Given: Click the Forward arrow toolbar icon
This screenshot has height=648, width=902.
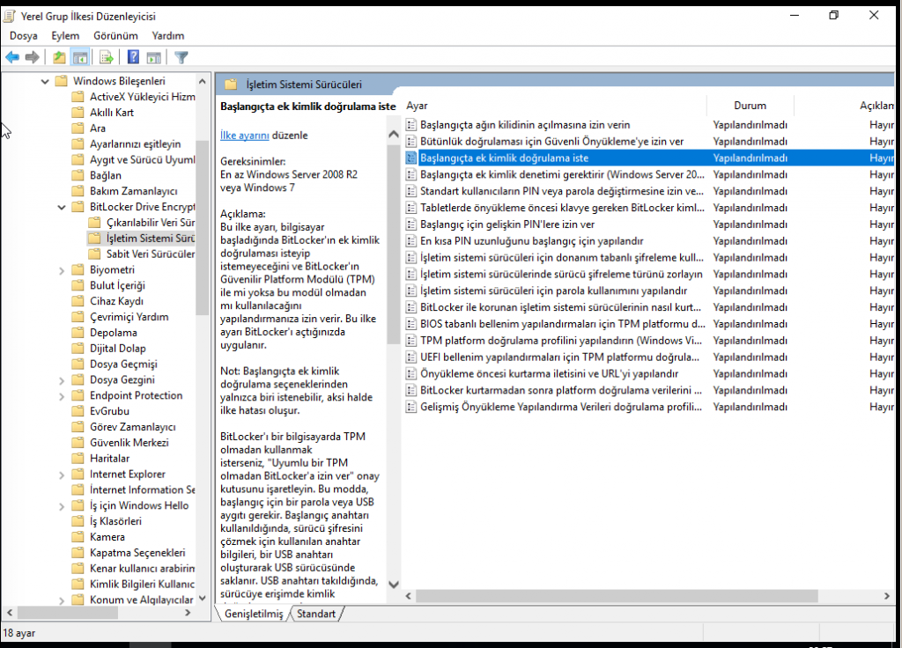Looking at the screenshot, I should 33,57.
